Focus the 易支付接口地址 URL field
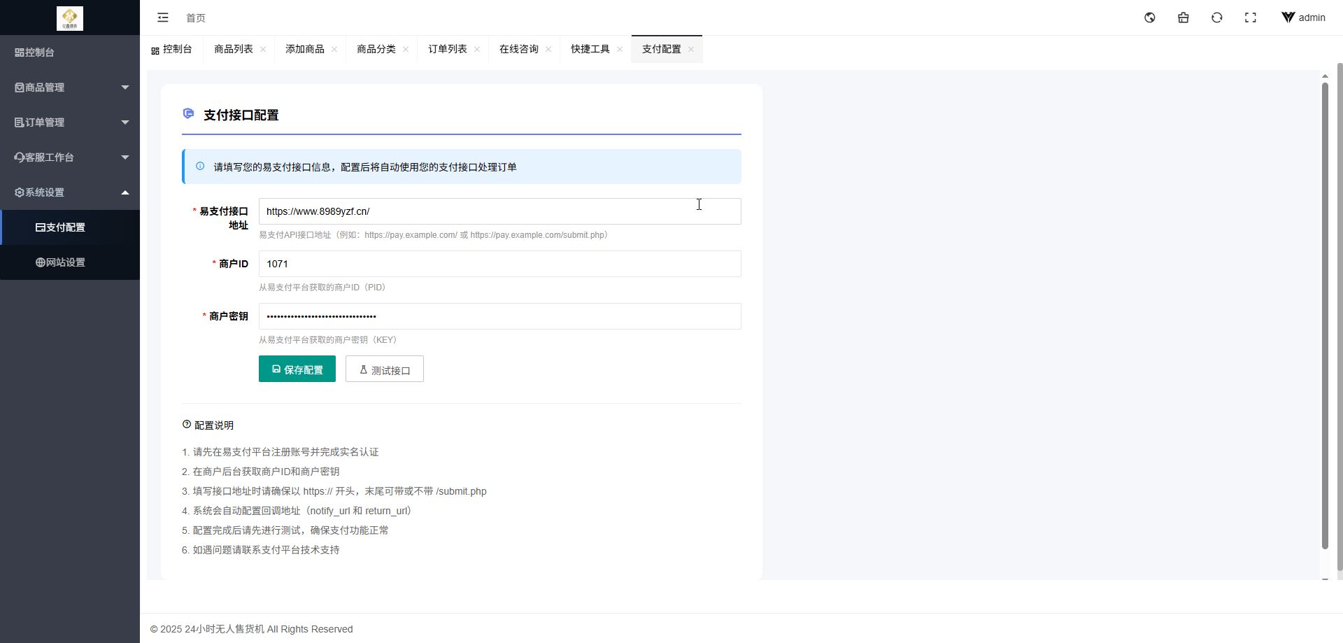This screenshot has height=643, width=1343. pos(500,211)
